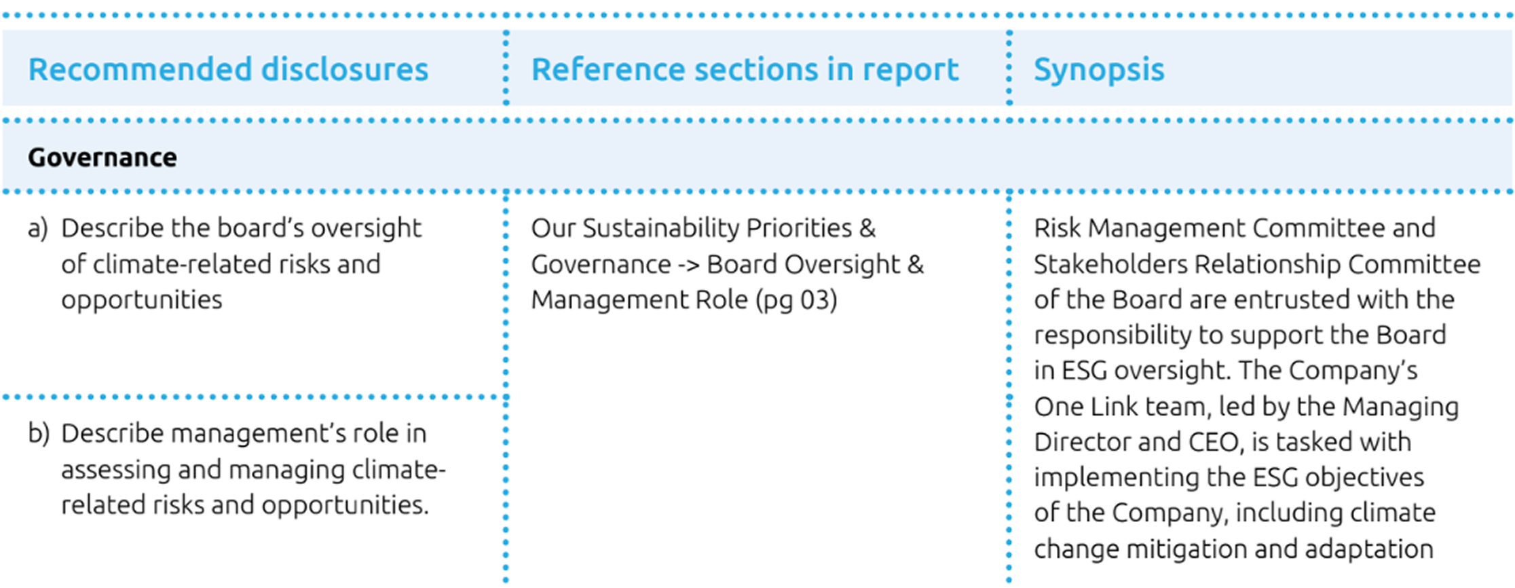Image resolution: width=1515 pixels, height=588 pixels.
Task: Click the Reference sections in report header
Action: pos(745,70)
